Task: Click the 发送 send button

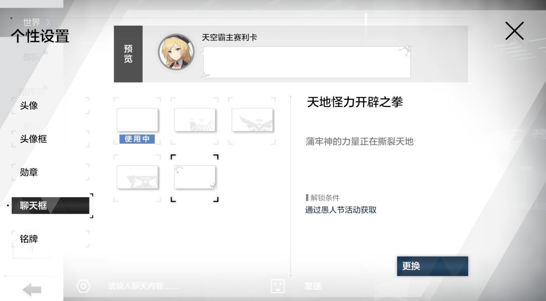Action: (x=313, y=286)
